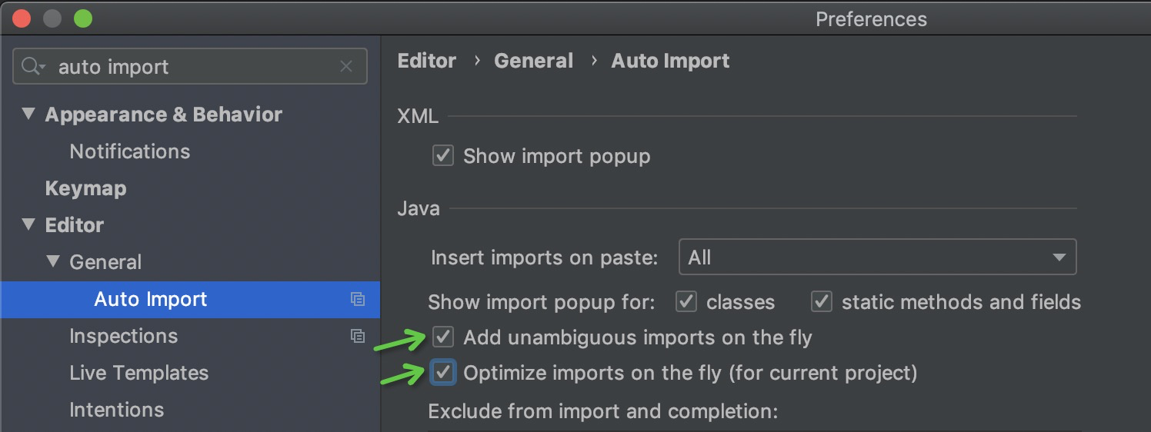Viewport: 1151px width, 432px height.
Task: Click the project-level icon beside Inspections
Action: coord(357,336)
